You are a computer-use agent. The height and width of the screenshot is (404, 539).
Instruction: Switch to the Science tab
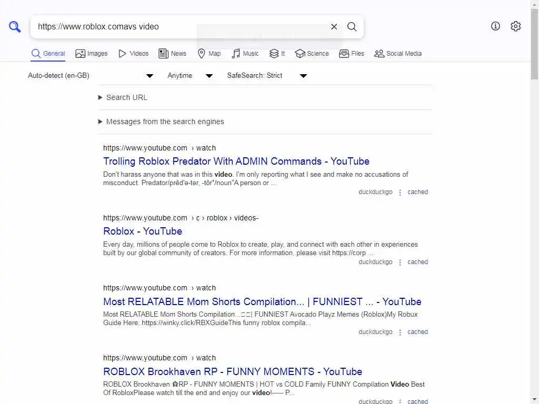pyautogui.click(x=312, y=54)
